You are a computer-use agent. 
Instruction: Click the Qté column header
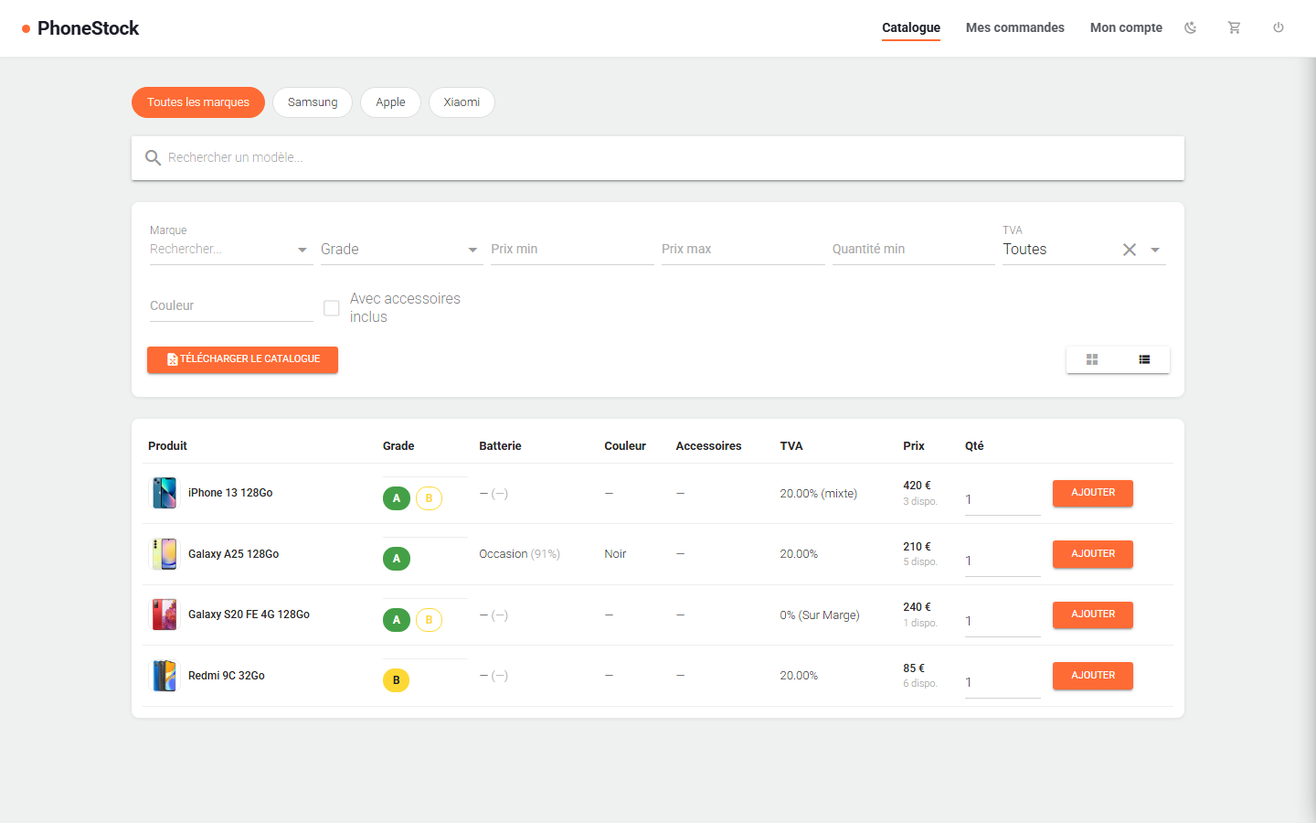click(974, 446)
